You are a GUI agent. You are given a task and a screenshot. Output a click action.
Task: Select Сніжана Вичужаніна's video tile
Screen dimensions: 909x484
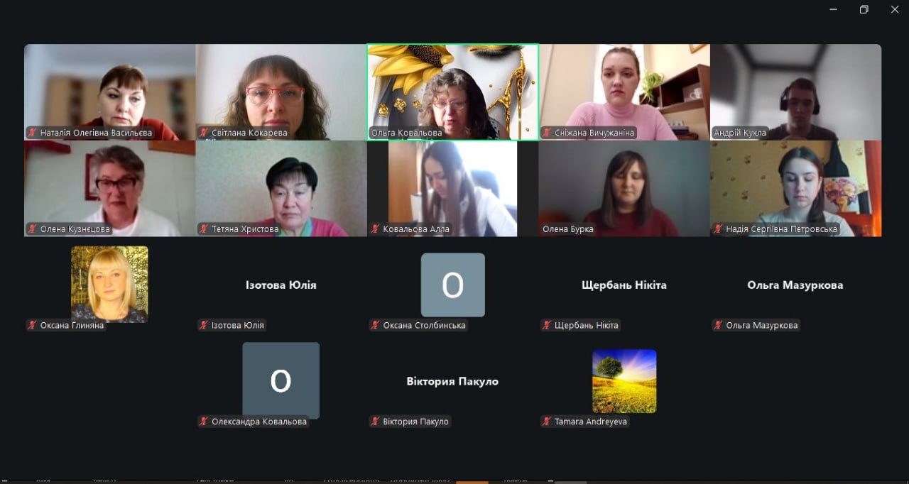coord(624,92)
